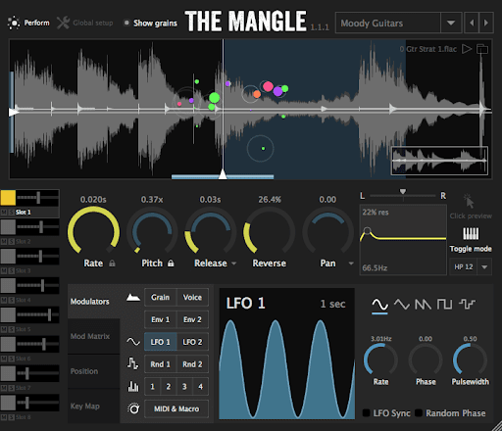
Task: Open the Moody Guitars preset dropdown
Action: pyautogui.click(x=451, y=23)
